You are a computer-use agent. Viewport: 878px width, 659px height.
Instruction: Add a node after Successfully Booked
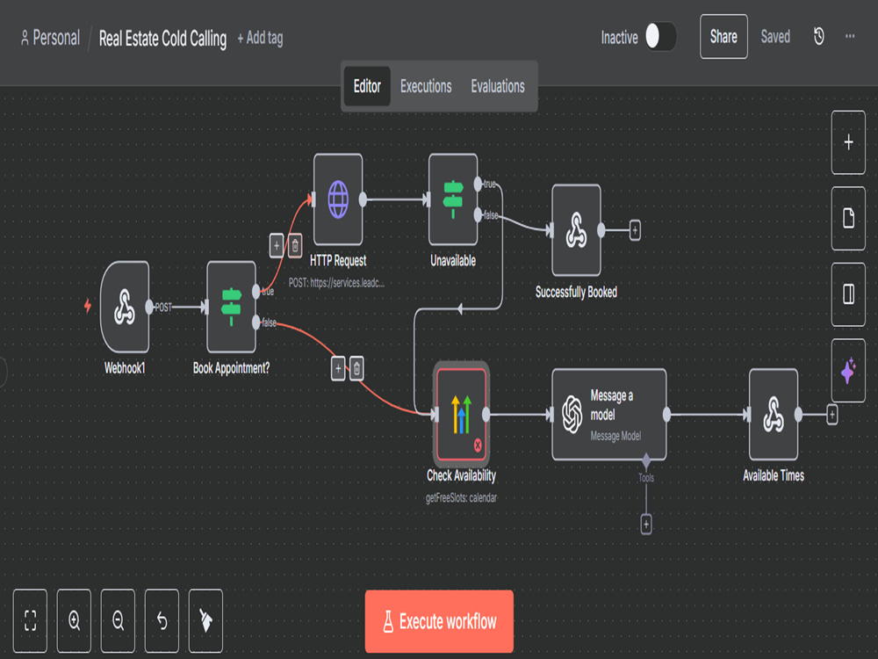tap(635, 230)
